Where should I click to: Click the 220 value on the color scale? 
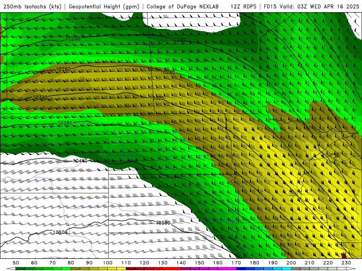tap(328, 263)
